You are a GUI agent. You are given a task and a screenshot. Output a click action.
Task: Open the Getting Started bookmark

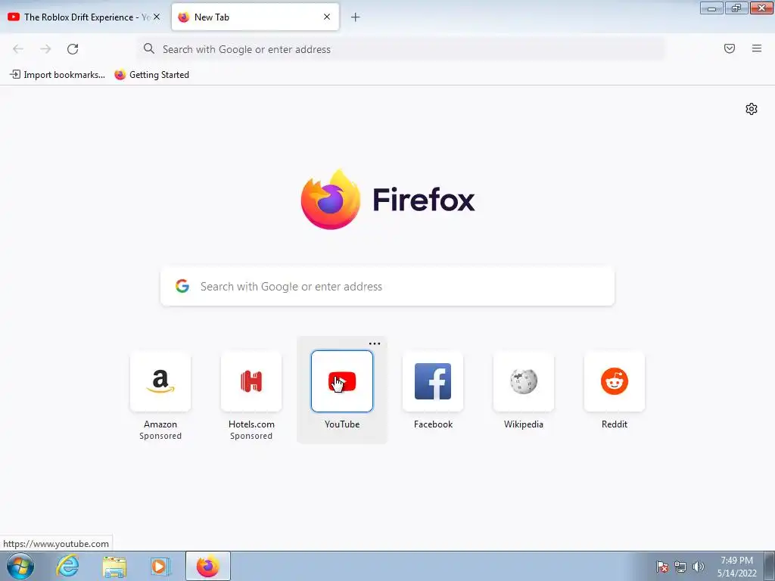click(x=151, y=75)
